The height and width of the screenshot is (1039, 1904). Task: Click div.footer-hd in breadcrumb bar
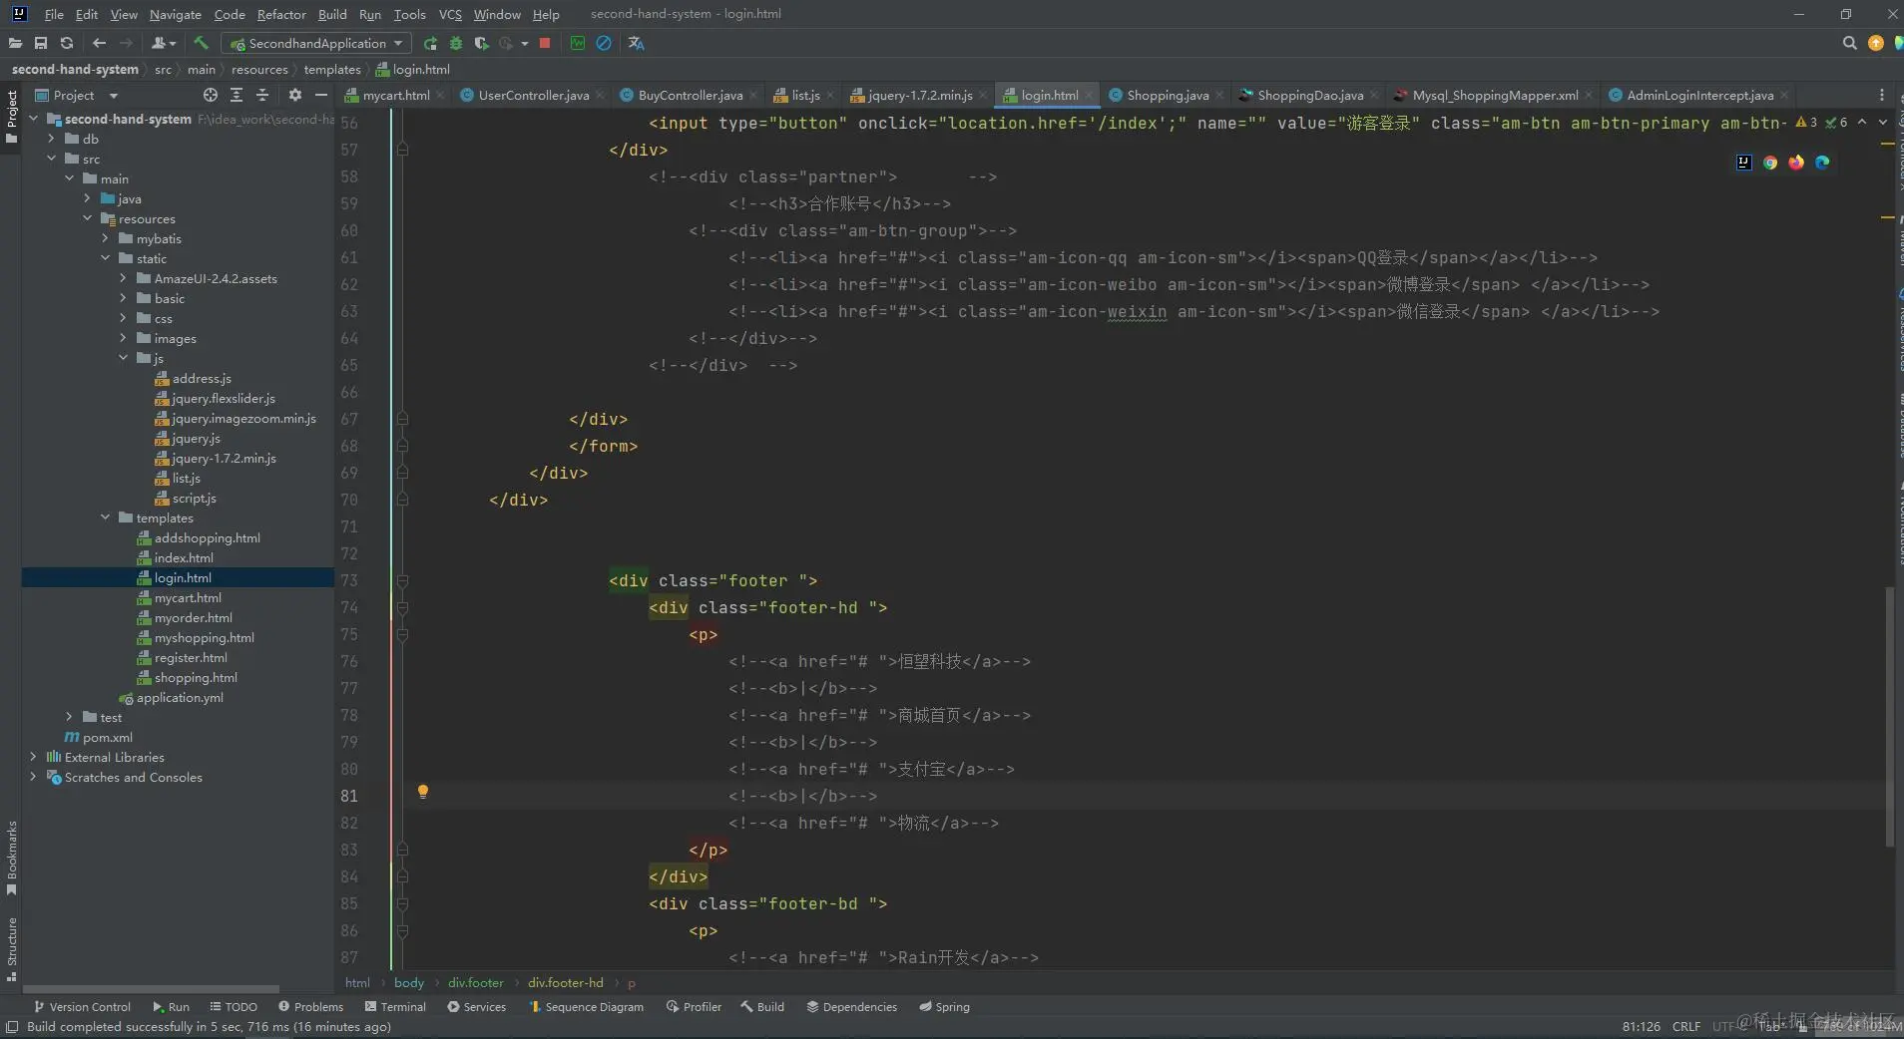[565, 983]
